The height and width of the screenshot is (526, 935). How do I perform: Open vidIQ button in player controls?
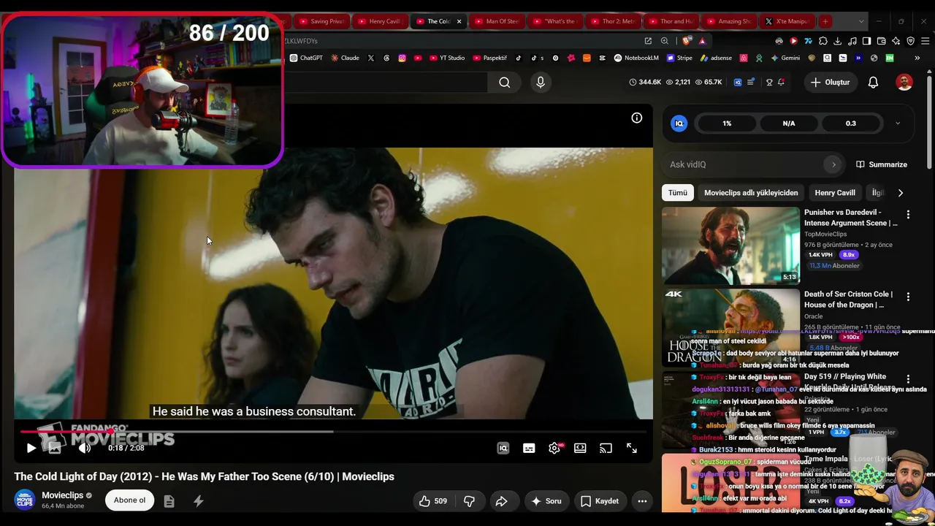503,449
